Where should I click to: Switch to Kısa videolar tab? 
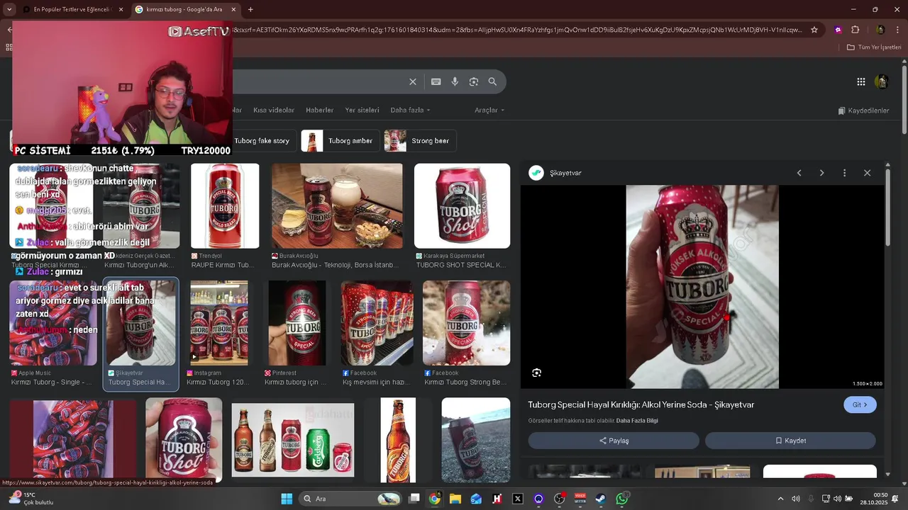click(274, 110)
